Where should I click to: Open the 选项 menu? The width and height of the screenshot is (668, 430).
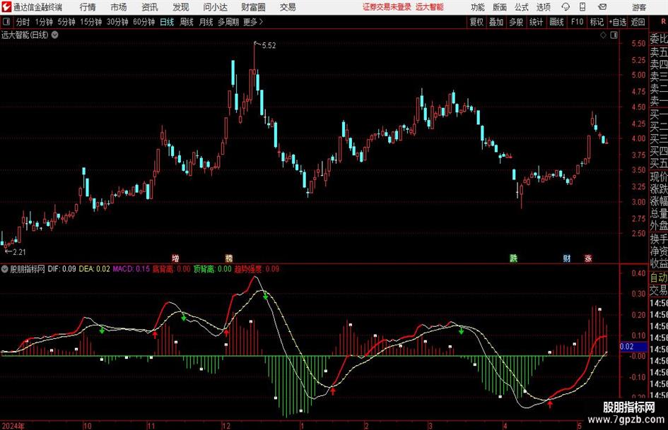[544, 7]
